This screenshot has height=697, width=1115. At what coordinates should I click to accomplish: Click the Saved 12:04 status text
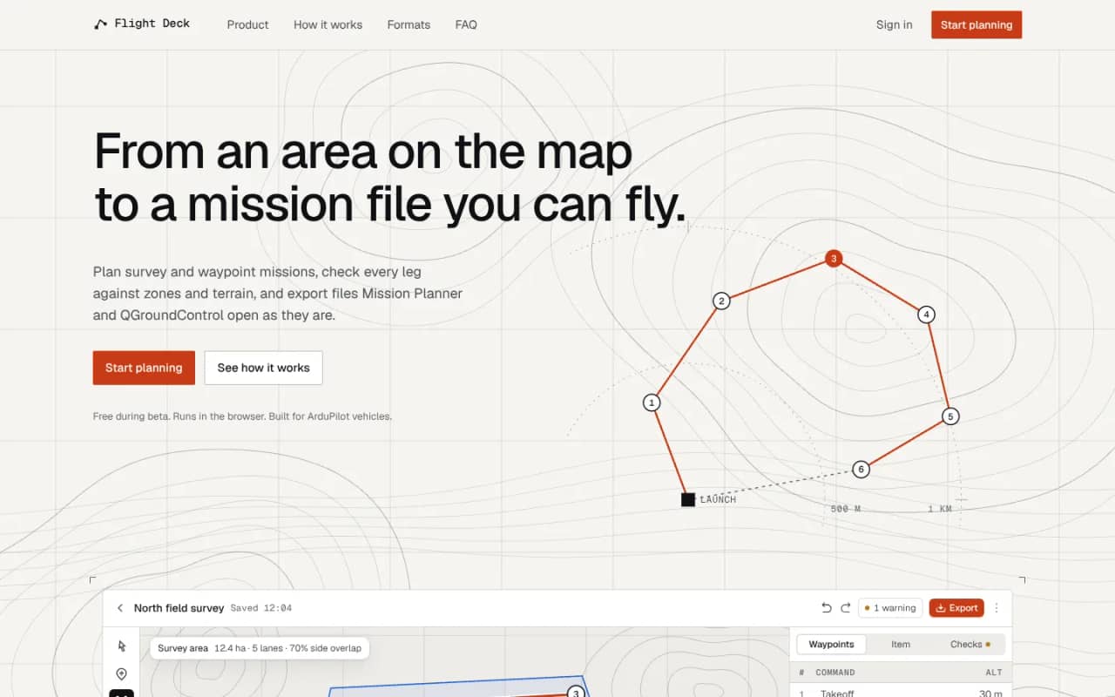pos(261,608)
